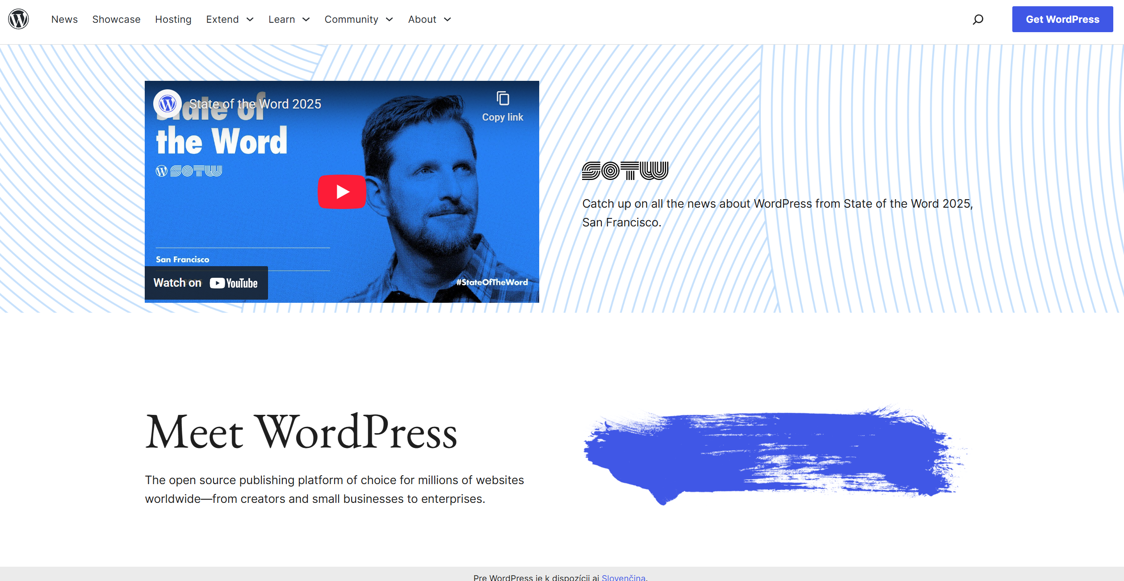
Task: Play the State of the Word 2025 video
Action: tap(342, 191)
